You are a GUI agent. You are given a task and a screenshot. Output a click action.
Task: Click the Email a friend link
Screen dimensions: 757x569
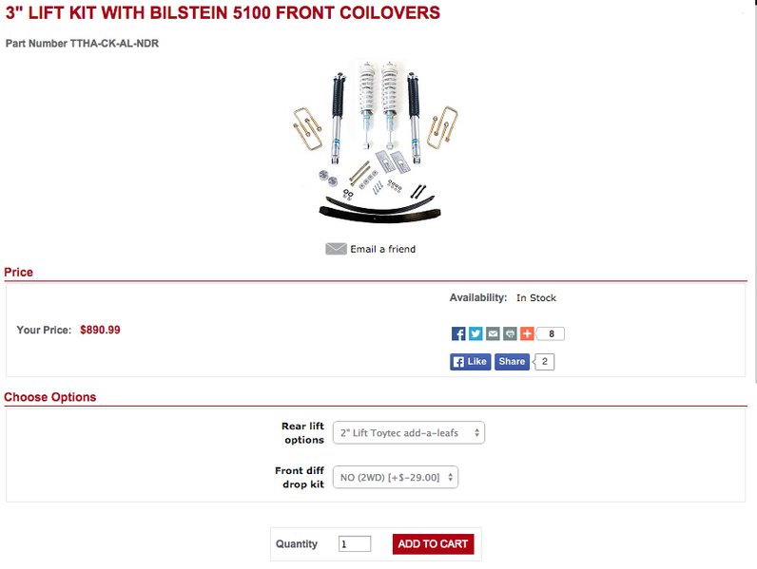click(383, 249)
